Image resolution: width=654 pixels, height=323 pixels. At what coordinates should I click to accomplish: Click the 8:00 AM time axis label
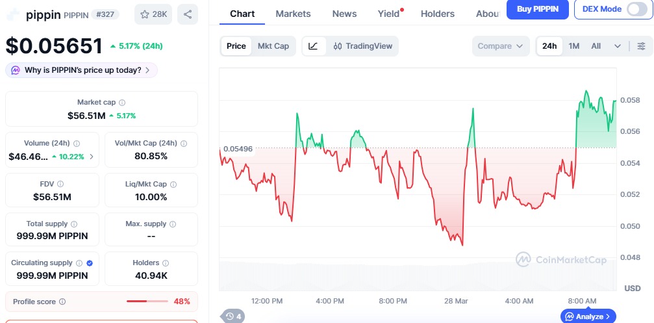(x=582, y=301)
